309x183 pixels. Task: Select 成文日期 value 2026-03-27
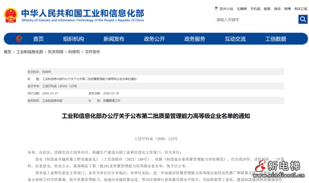(x=50, y=93)
